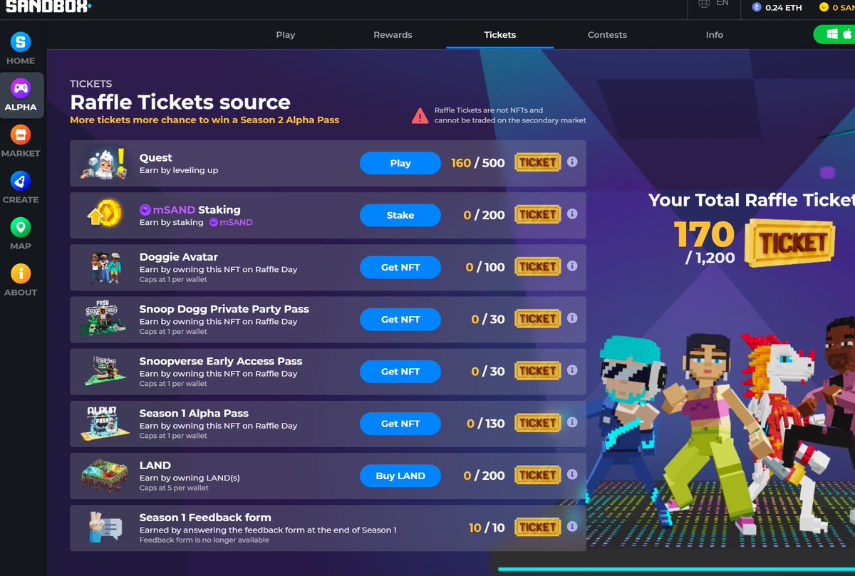Select the ALPHA gamepad sidebar icon

tap(21, 88)
